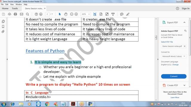
Task: Open the Bookmarks side panel
Action: [3, 26]
